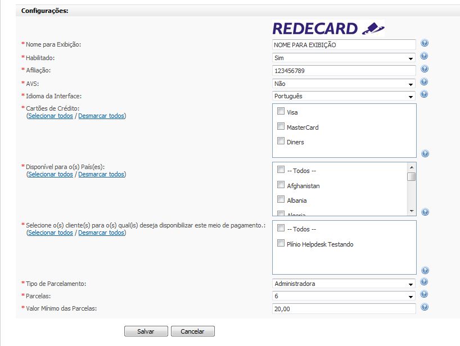The image size is (460, 346).
Task: Click help icon beside countries list
Action: pos(425,212)
